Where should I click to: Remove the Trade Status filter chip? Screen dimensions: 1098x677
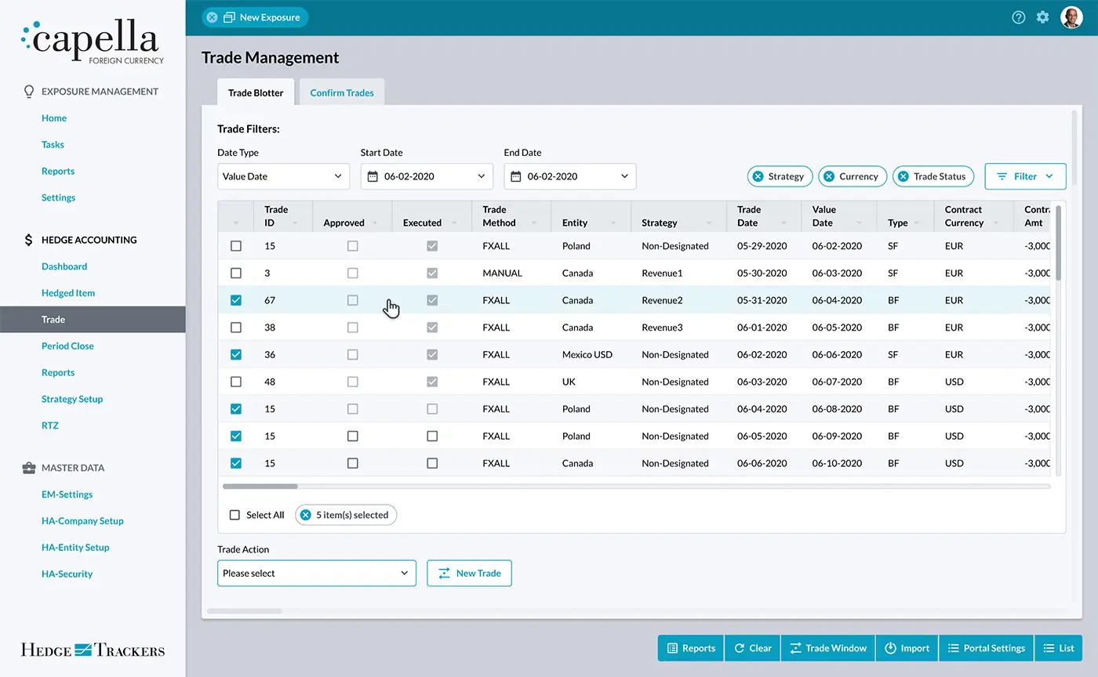coord(903,176)
